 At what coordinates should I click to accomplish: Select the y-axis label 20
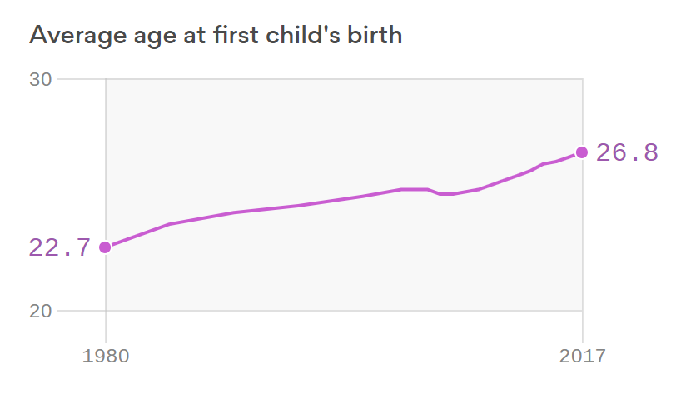click(41, 311)
